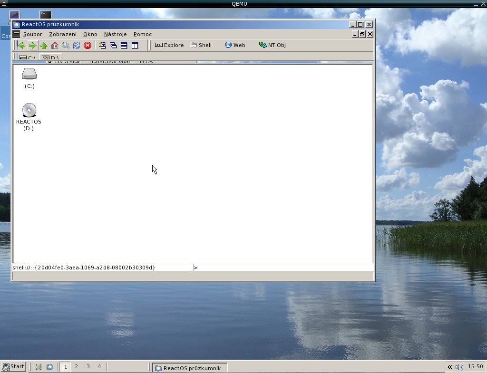Click the ReactOS průzkumník taskbar button
The width and height of the screenshot is (487, 373).
click(x=189, y=368)
